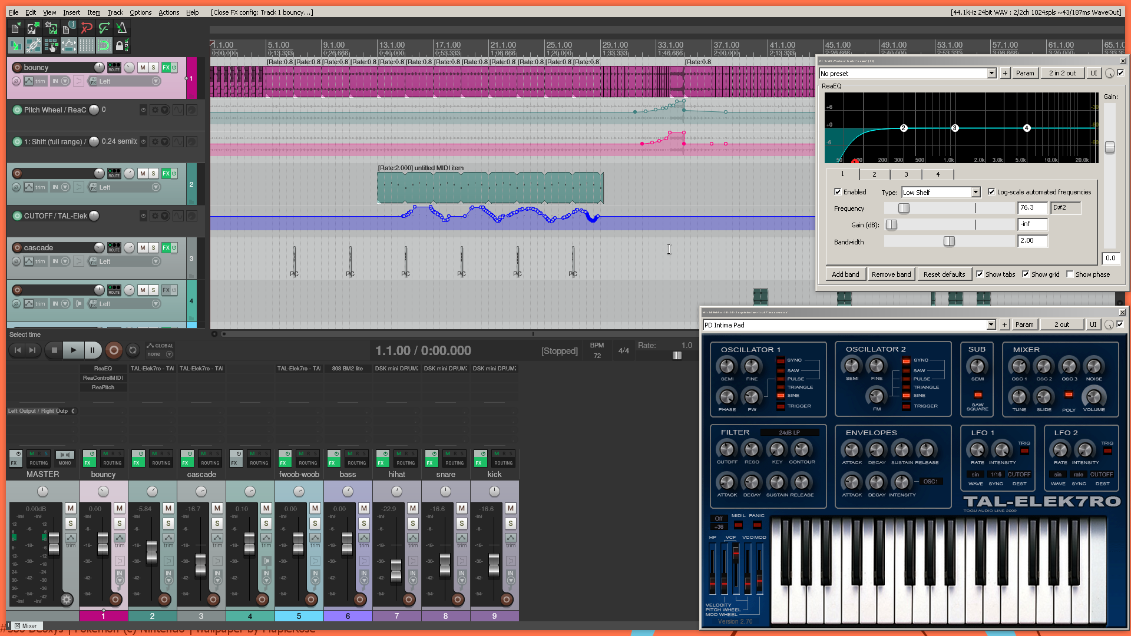Viewport: 1131px width, 636px height.
Task: Toggle the metronome icon
Action: 122,28
